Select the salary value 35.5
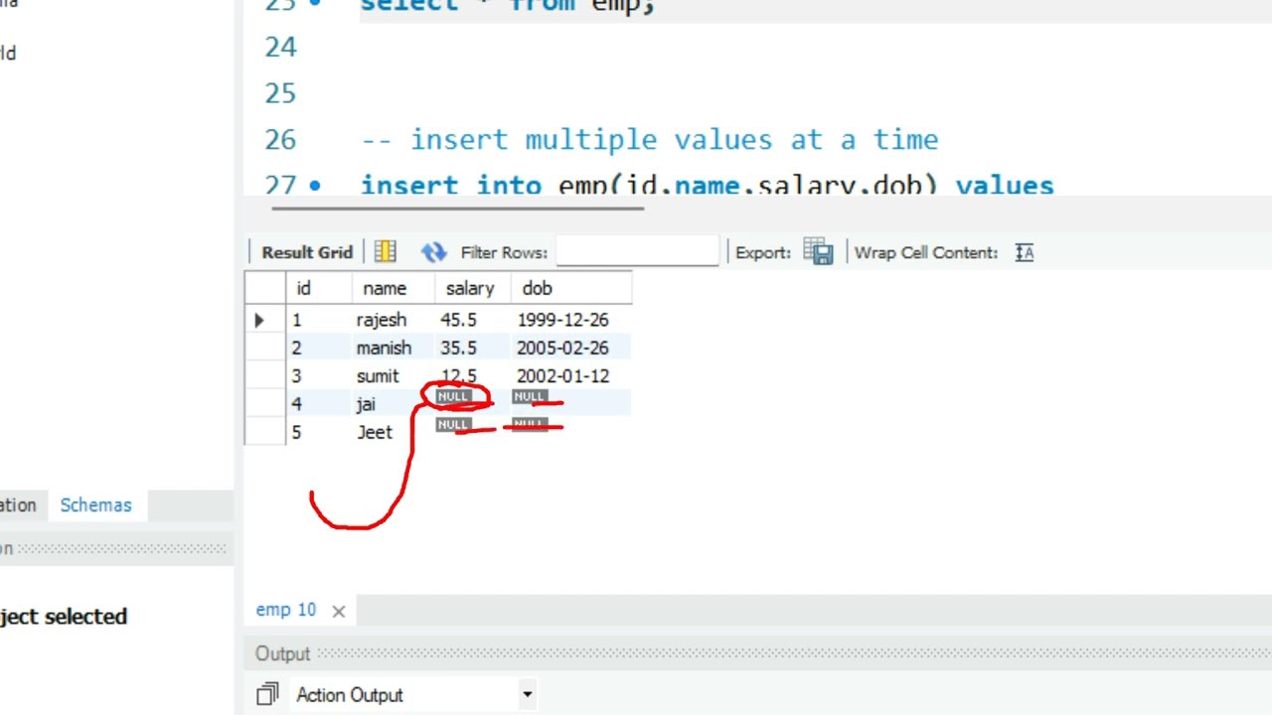This screenshot has width=1272, height=715. click(x=458, y=348)
